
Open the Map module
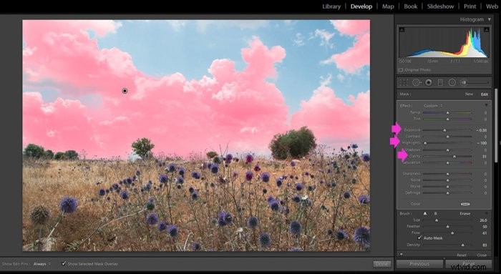(x=388, y=6)
